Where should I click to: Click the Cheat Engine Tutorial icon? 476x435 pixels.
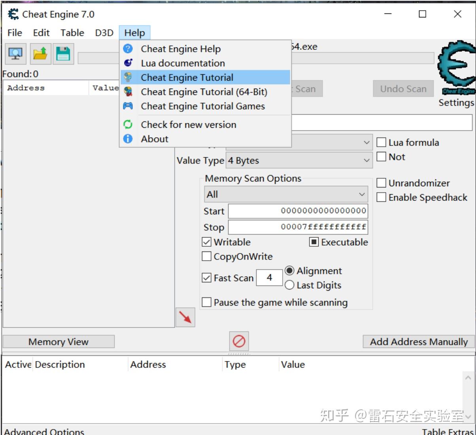(128, 77)
